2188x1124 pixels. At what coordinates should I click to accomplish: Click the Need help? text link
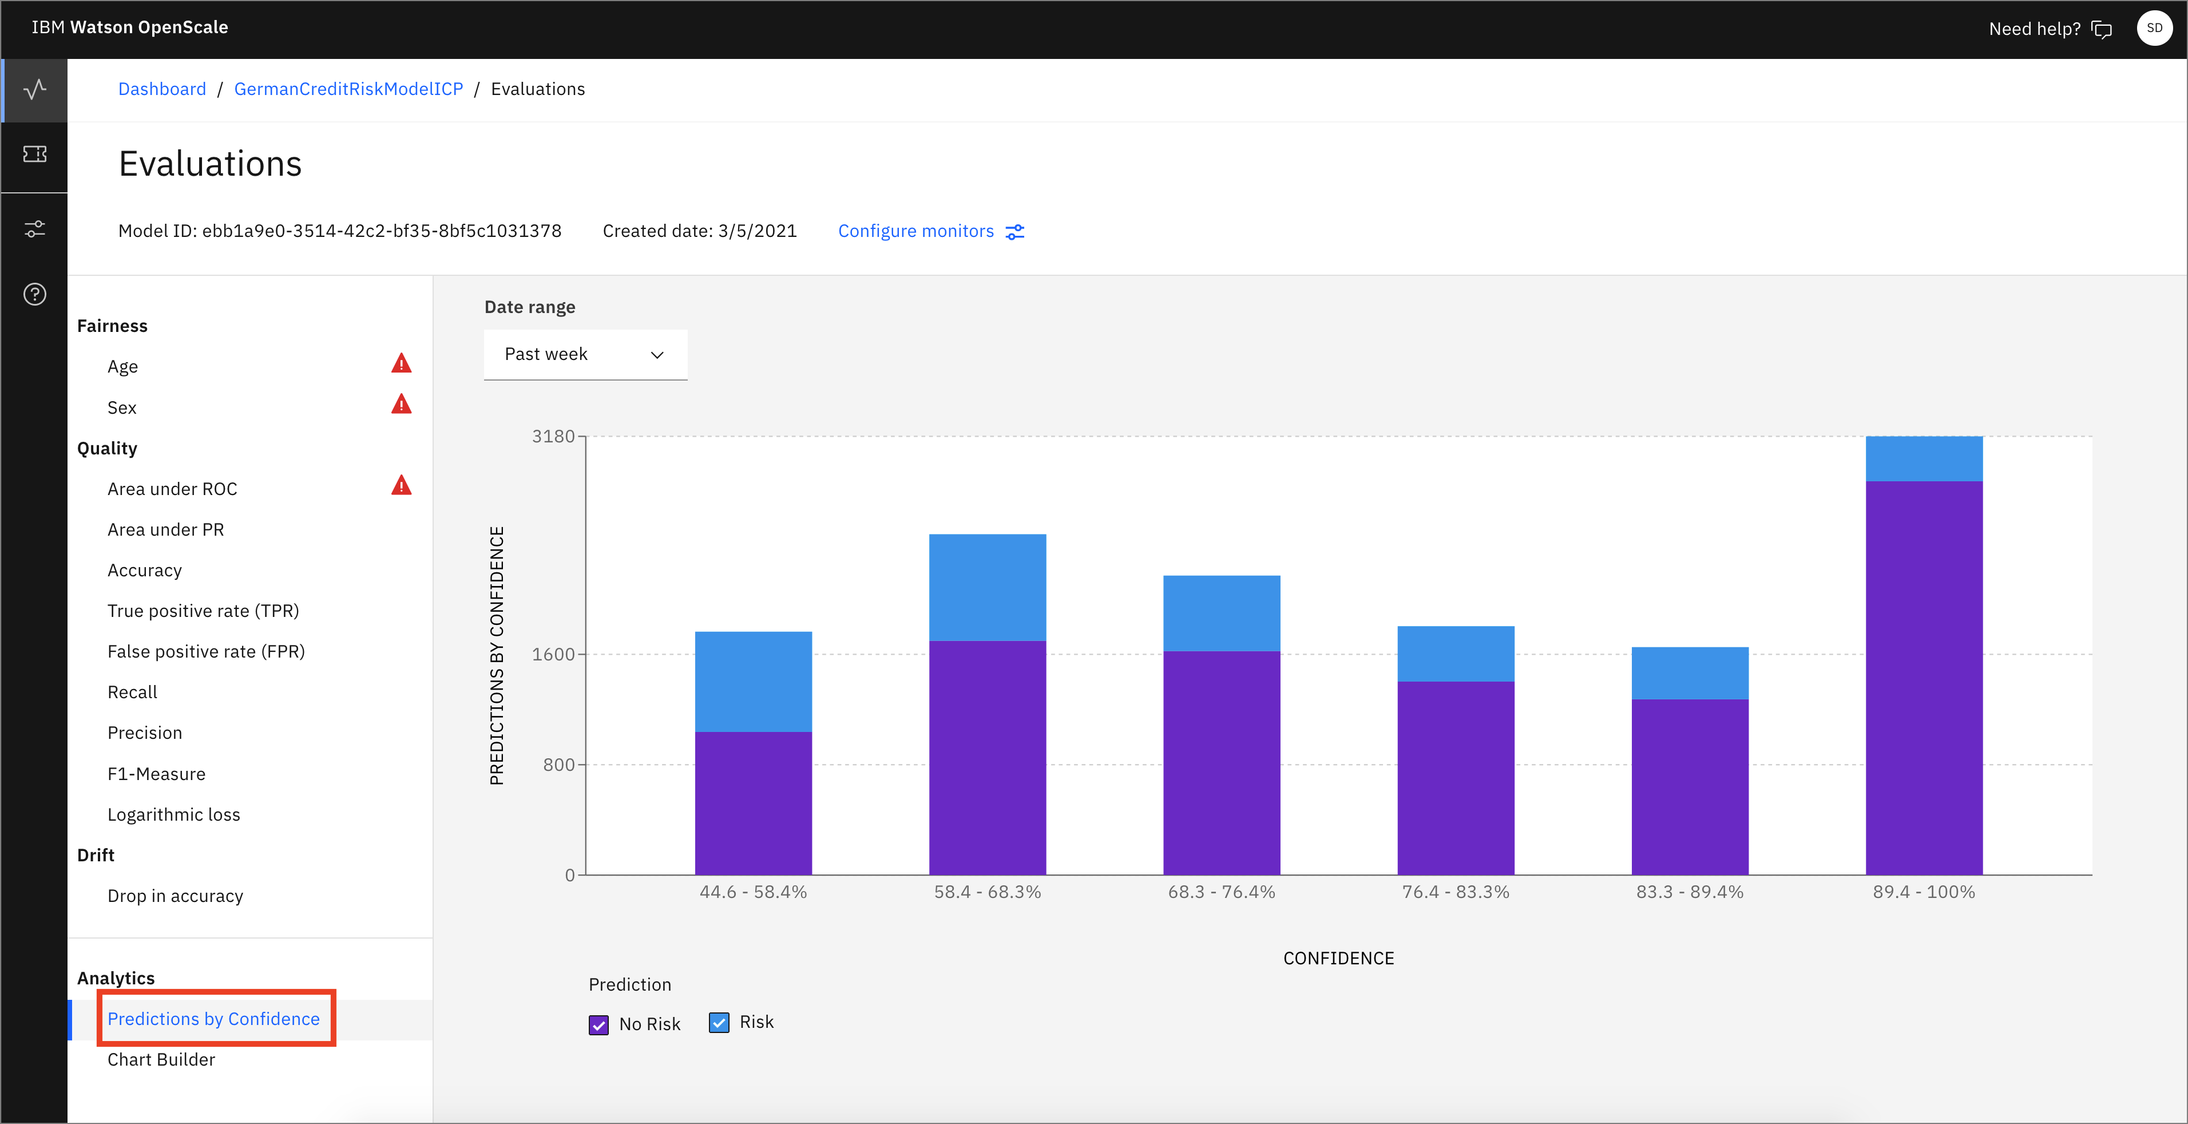[x=2034, y=30]
